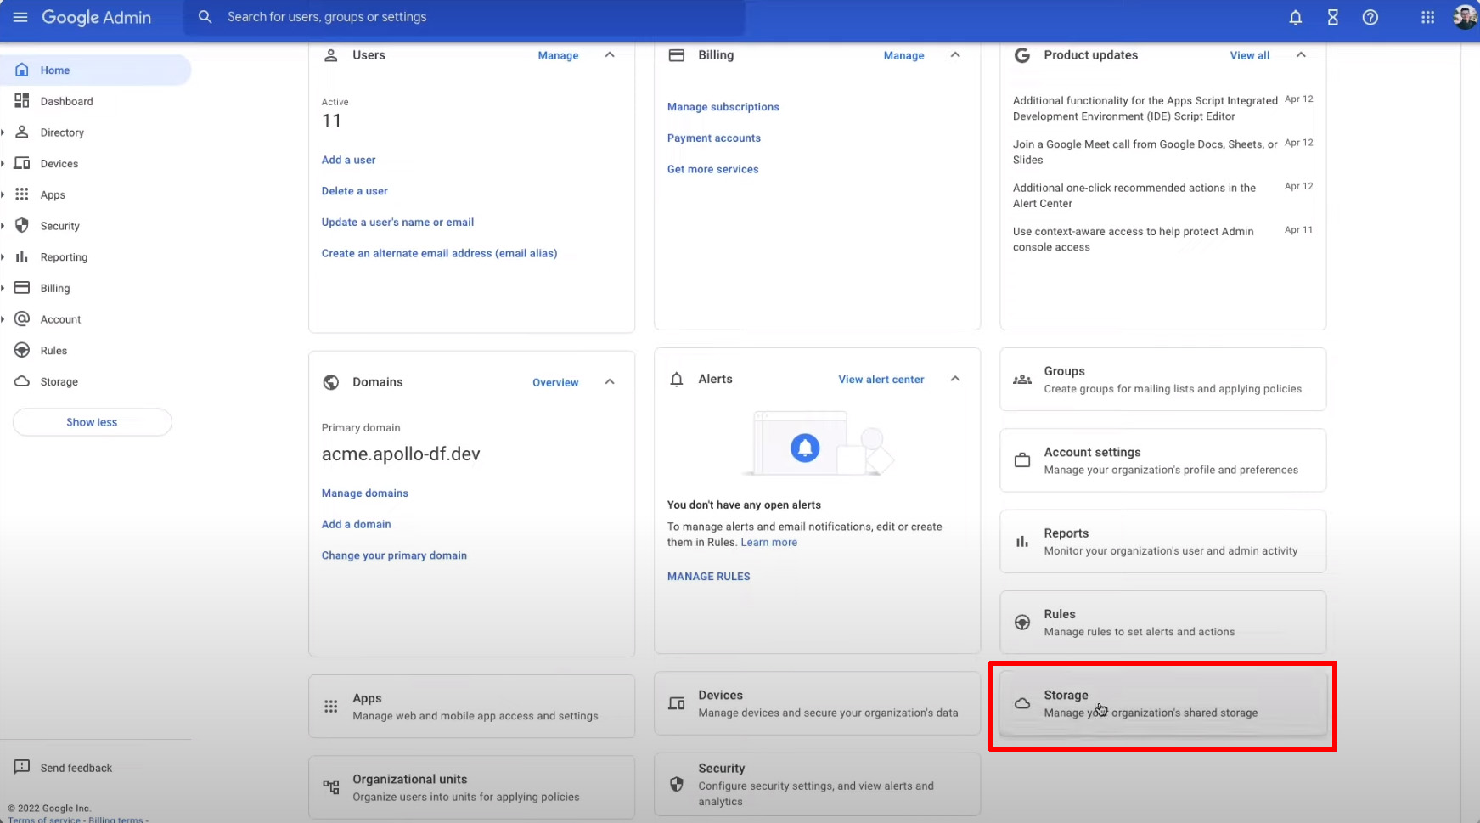Click the View alert center link
Screen dimensions: 1480x823
coord(881,380)
